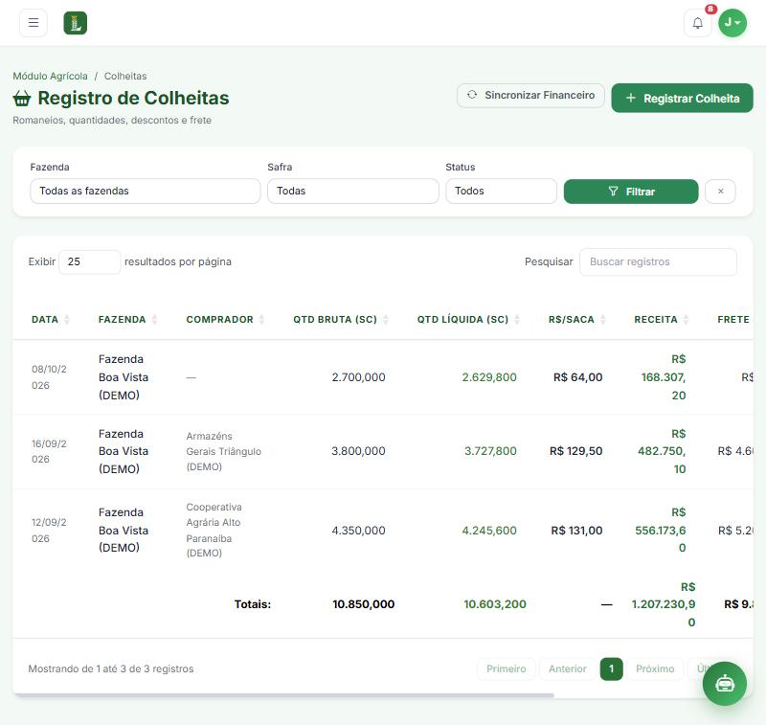This screenshot has height=725, width=766.
Task: Click the horizontal table scrollbar
Action: point(283,694)
